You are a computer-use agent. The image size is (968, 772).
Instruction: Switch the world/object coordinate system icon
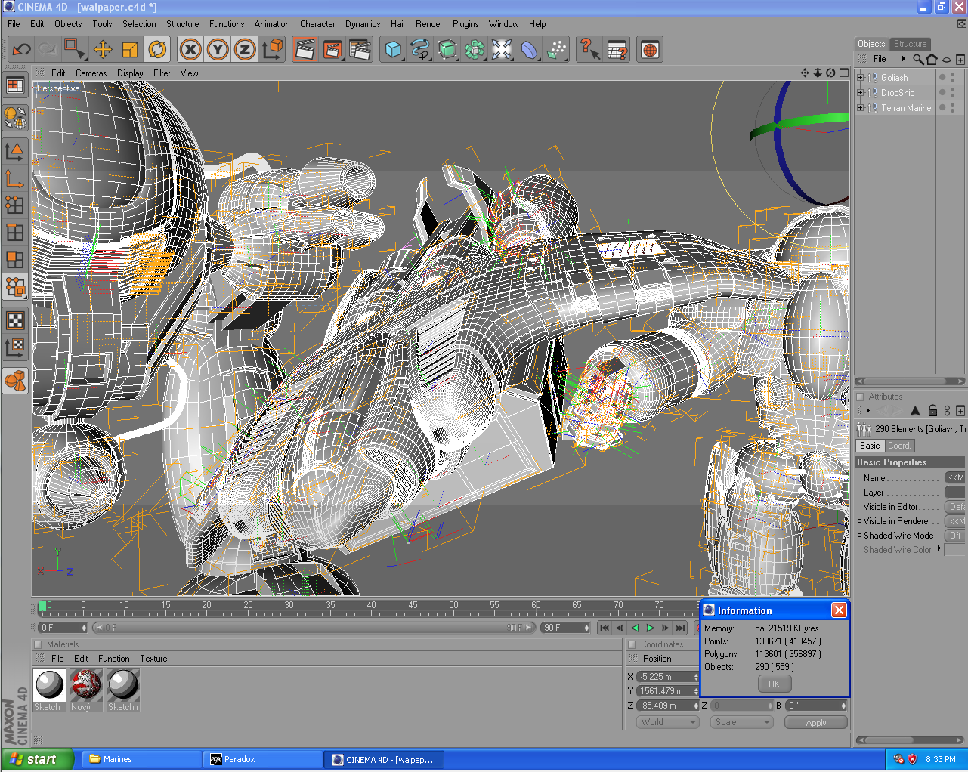272,50
